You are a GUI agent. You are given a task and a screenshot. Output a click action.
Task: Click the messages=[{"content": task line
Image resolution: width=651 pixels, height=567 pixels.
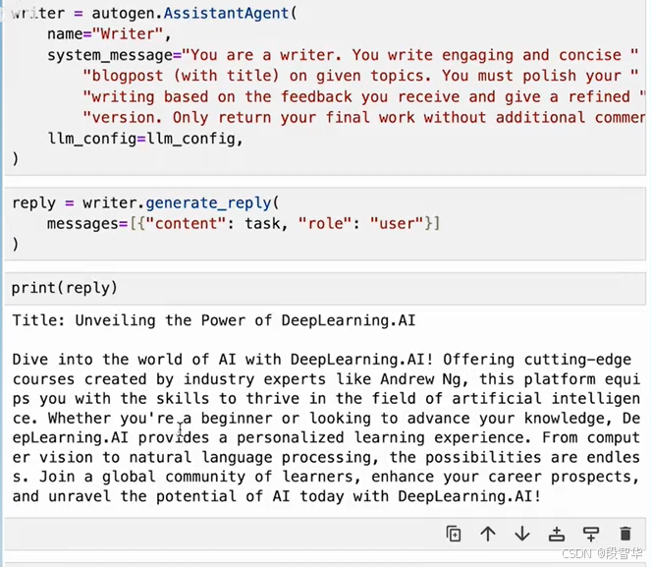[x=244, y=224]
